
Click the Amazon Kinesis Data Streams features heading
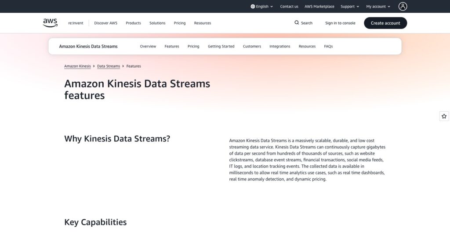[137, 89]
